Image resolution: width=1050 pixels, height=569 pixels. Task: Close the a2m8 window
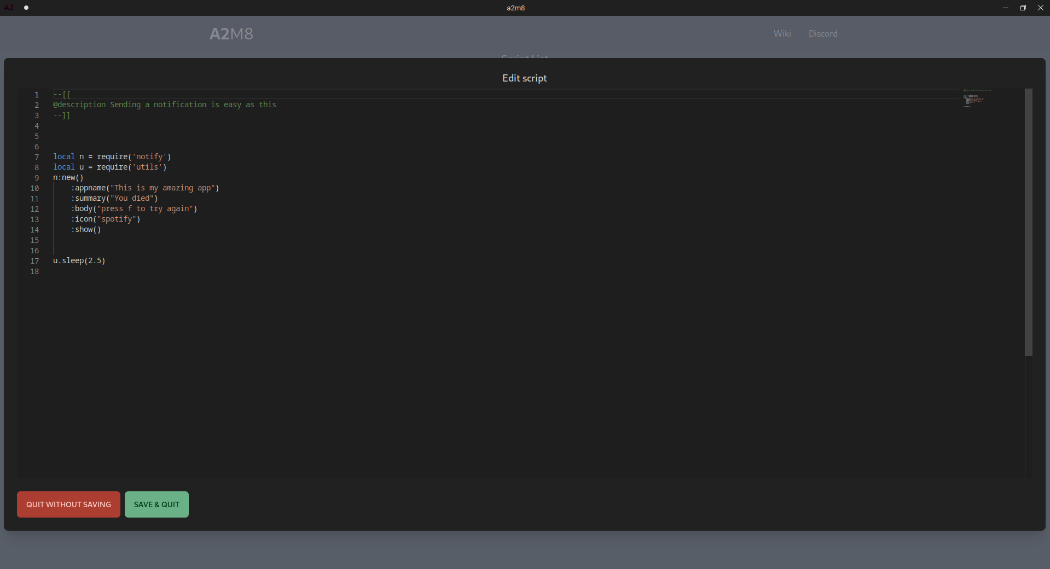click(x=1040, y=8)
